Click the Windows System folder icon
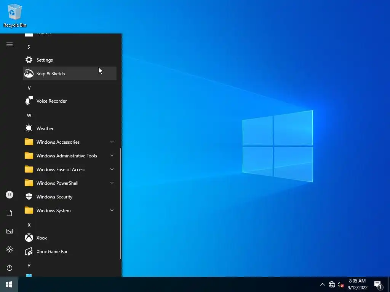 pos(29,210)
